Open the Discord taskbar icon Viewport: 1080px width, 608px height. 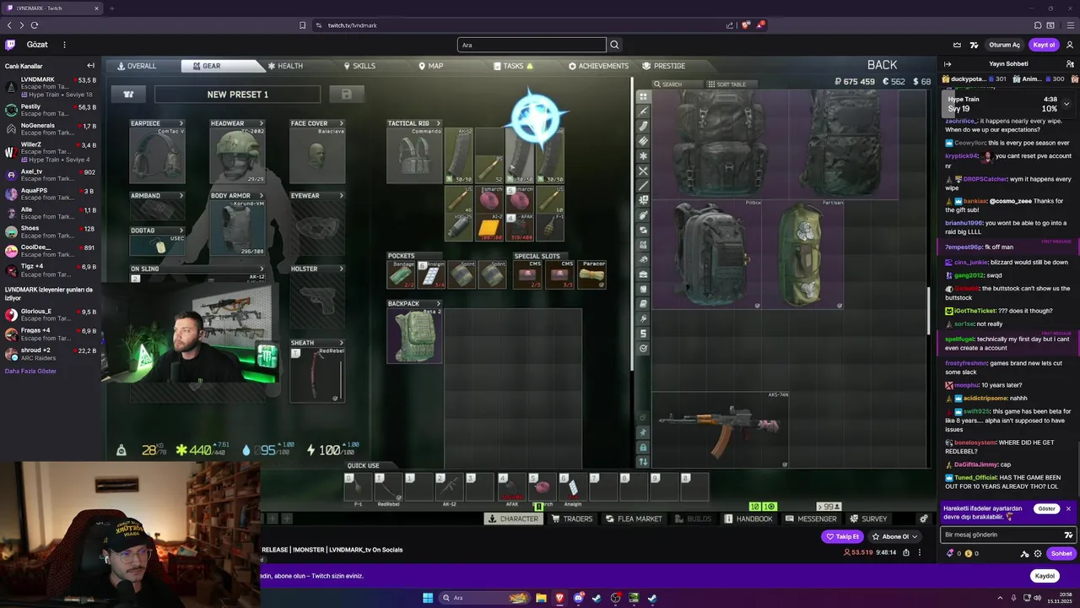click(578, 598)
